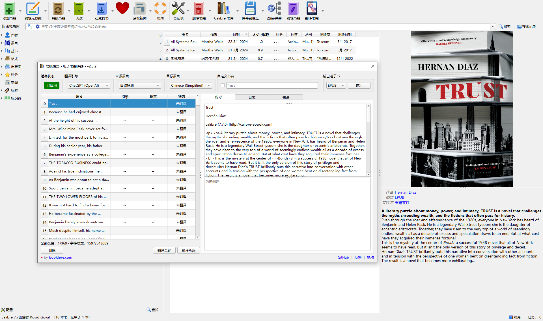Image resolution: width=543 pixels, height=321 pixels.
Task: Open the Fetch news icon
Action: click(x=140, y=8)
